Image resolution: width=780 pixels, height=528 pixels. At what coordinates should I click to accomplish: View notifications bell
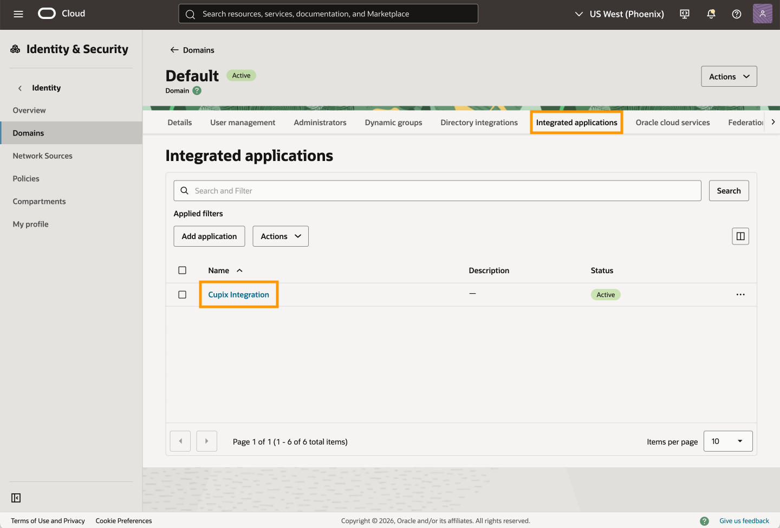(x=711, y=14)
